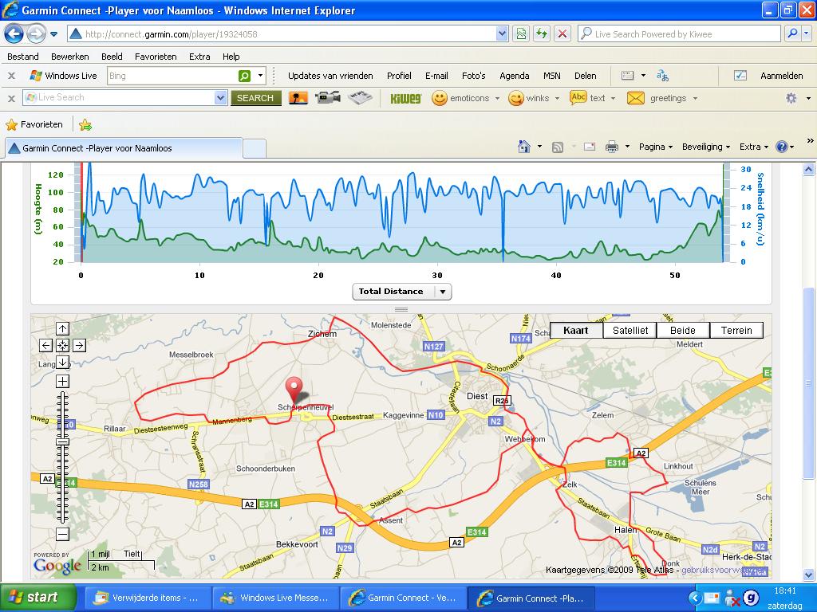Screen dimensions: 817x612
Task: Click the compatibility view icon beside address bar
Action: tap(521, 34)
